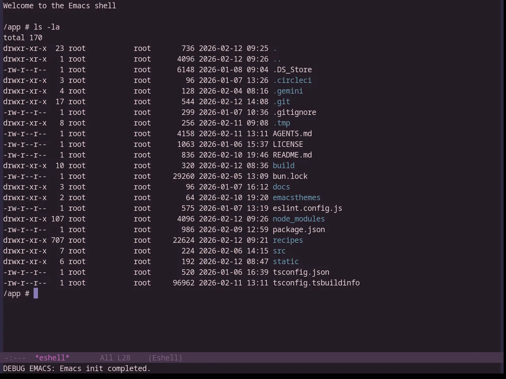Click the src directory name

[279, 251]
